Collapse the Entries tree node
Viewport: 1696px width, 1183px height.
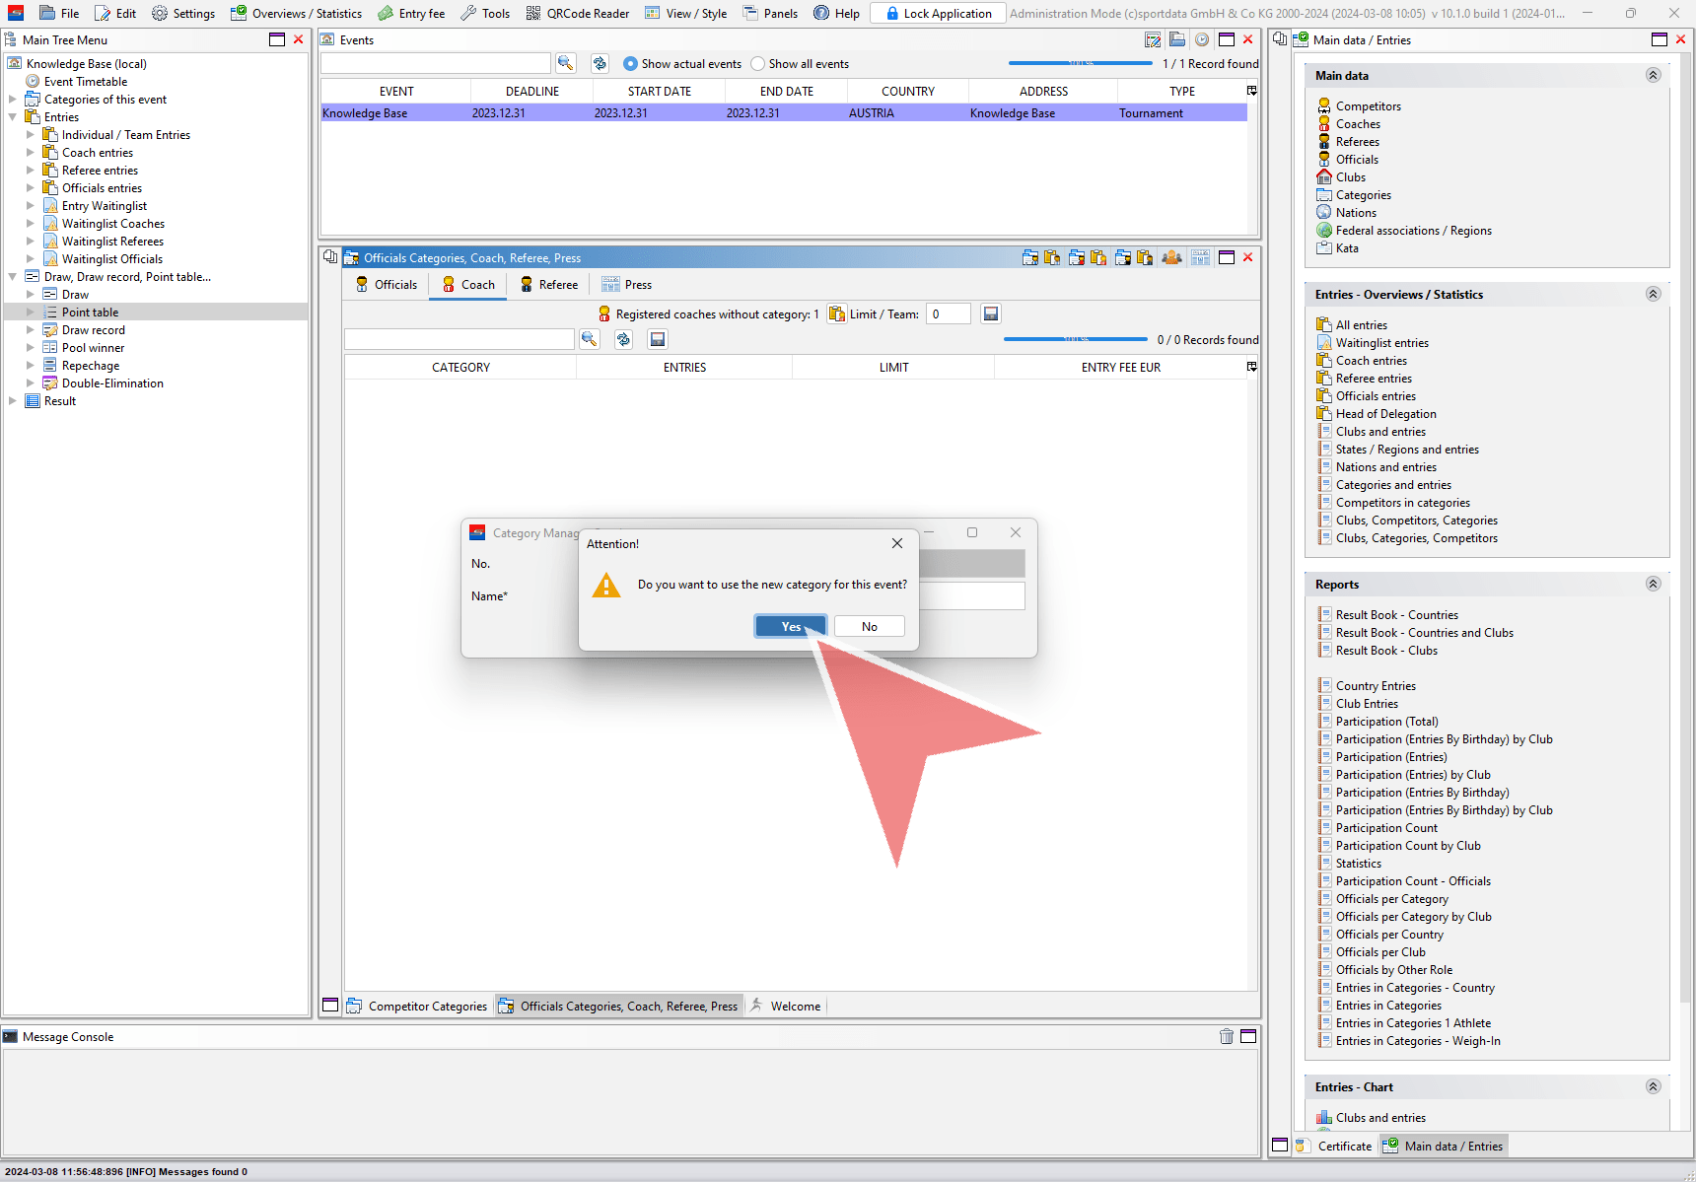click(13, 117)
